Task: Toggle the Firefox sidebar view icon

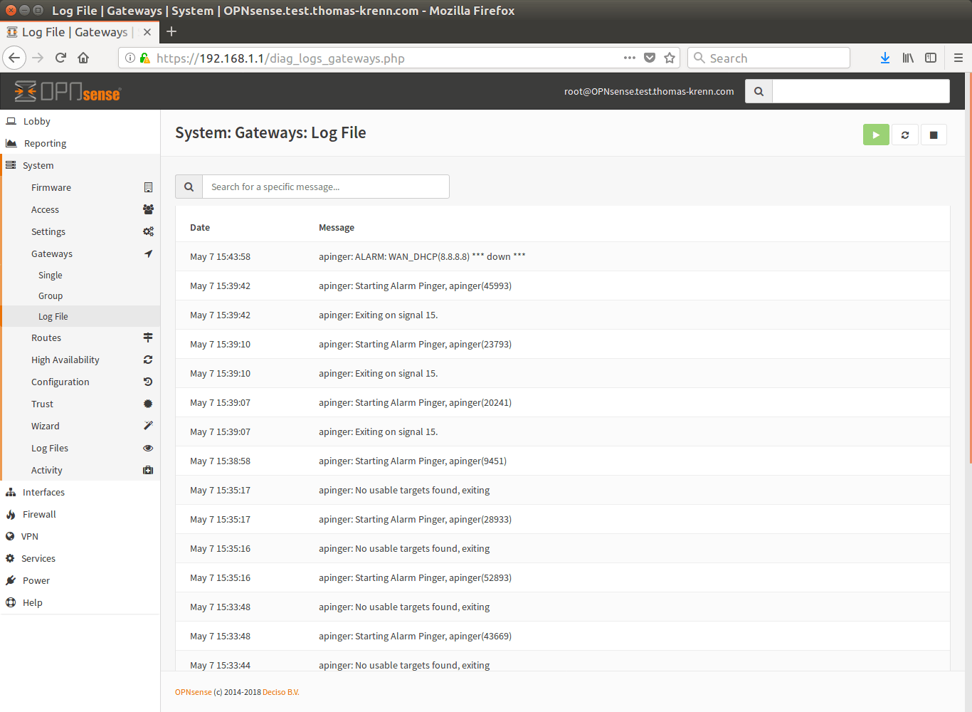Action: coord(931,58)
